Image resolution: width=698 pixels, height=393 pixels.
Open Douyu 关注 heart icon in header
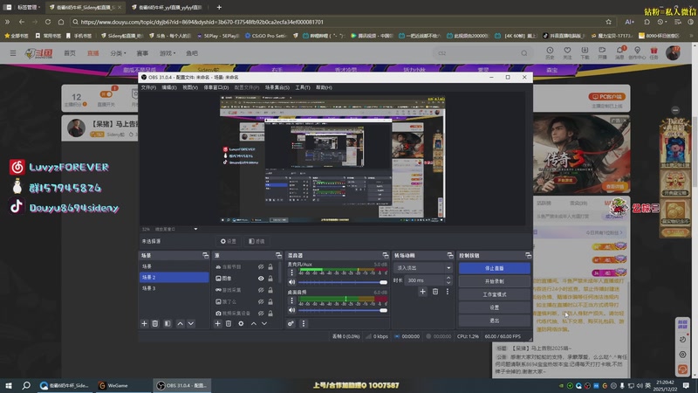point(567,52)
